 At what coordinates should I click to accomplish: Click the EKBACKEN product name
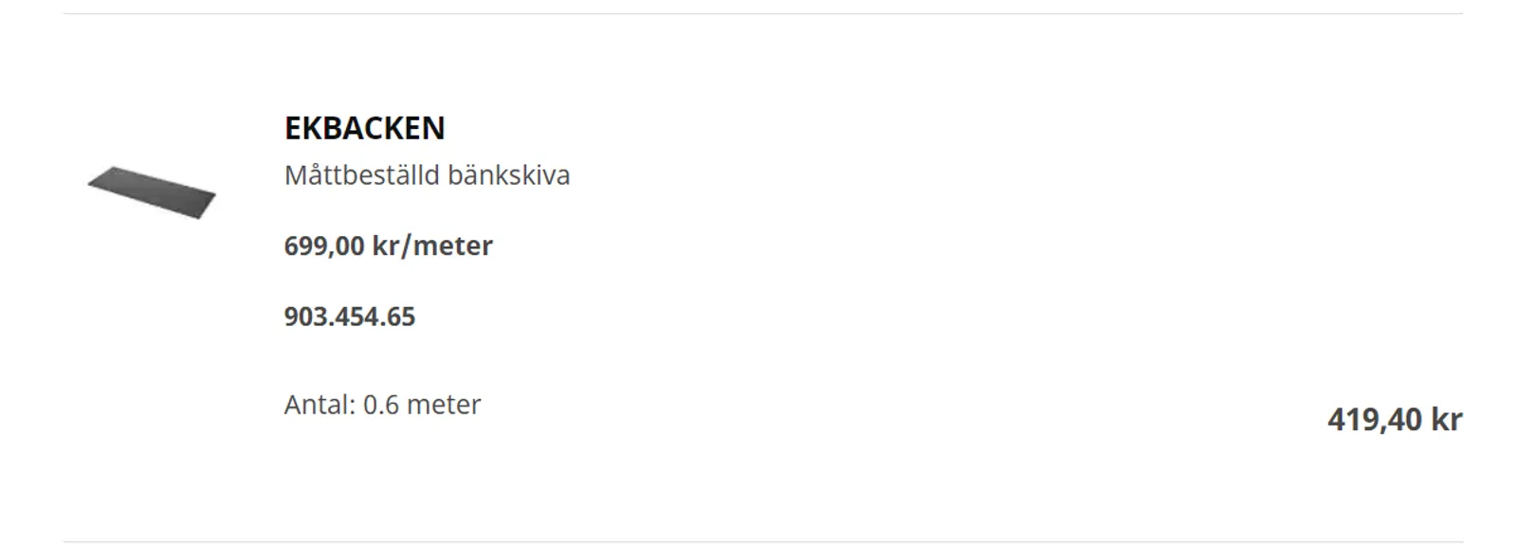[x=364, y=128]
